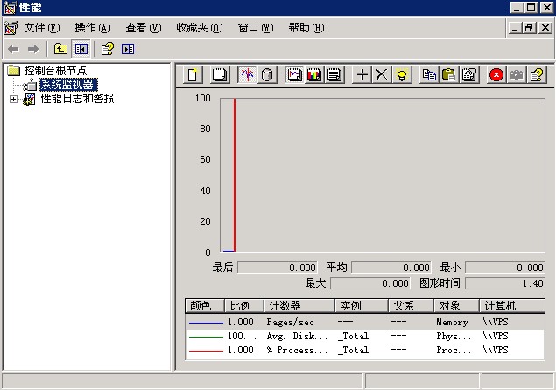Switch to the View Histogram icon
Image resolution: width=556 pixels, height=390 pixels.
(314, 74)
